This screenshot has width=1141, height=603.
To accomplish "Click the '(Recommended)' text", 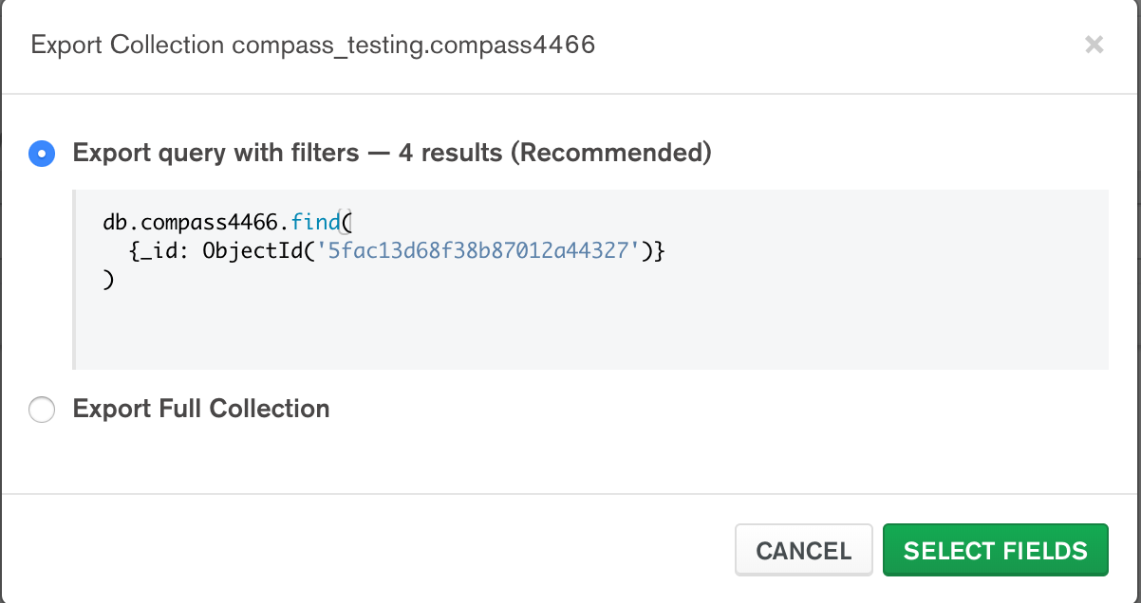I will [611, 153].
